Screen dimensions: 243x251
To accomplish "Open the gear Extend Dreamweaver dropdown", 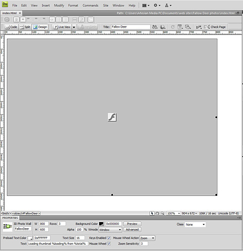I will pos(157,5).
